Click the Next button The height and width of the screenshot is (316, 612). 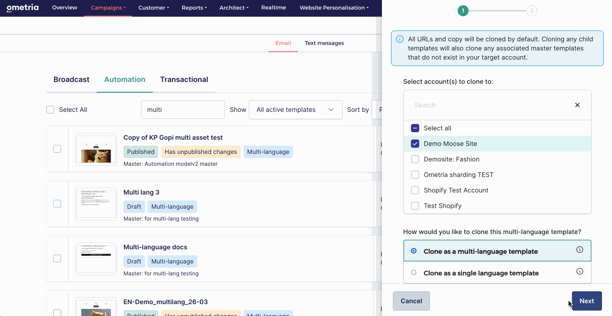point(587,301)
